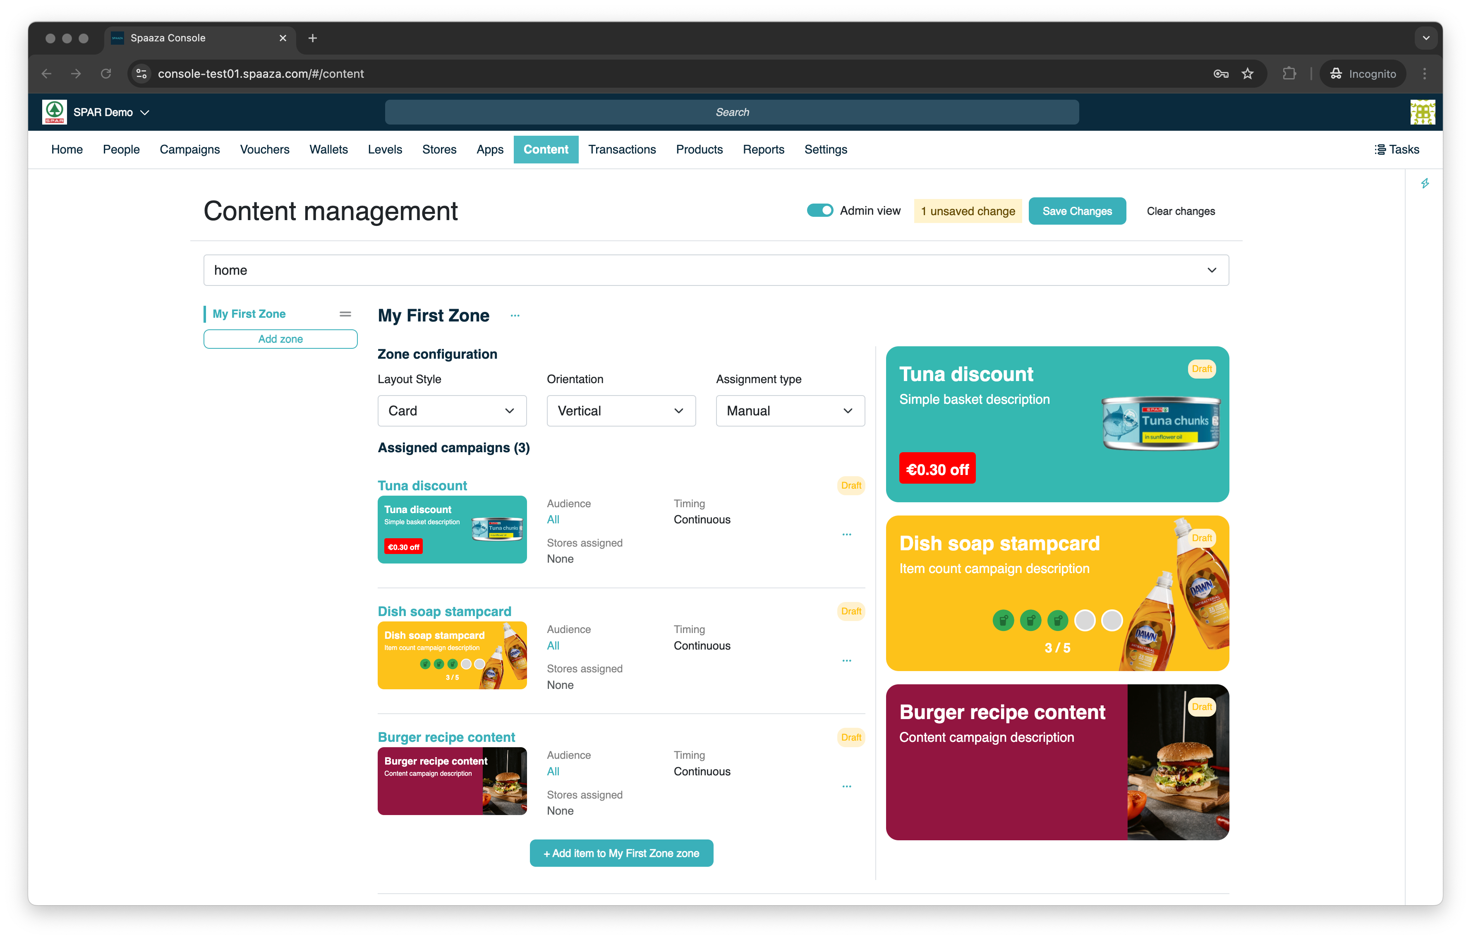
Task: Toggle the Admin view switch off
Action: (820, 211)
